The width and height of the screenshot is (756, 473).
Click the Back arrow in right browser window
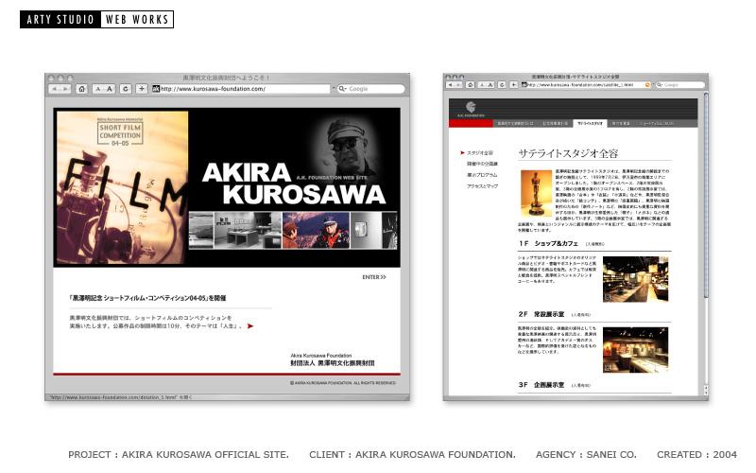pyautogui.click(x=450, y=84)
